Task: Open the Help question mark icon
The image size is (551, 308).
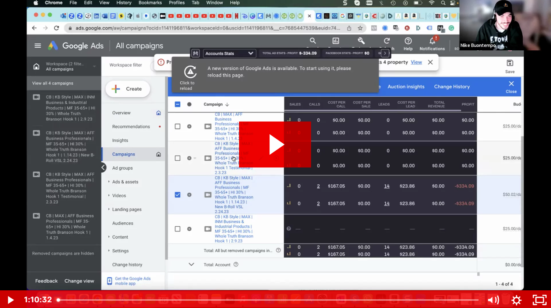Action: click(x=408, y=41)
